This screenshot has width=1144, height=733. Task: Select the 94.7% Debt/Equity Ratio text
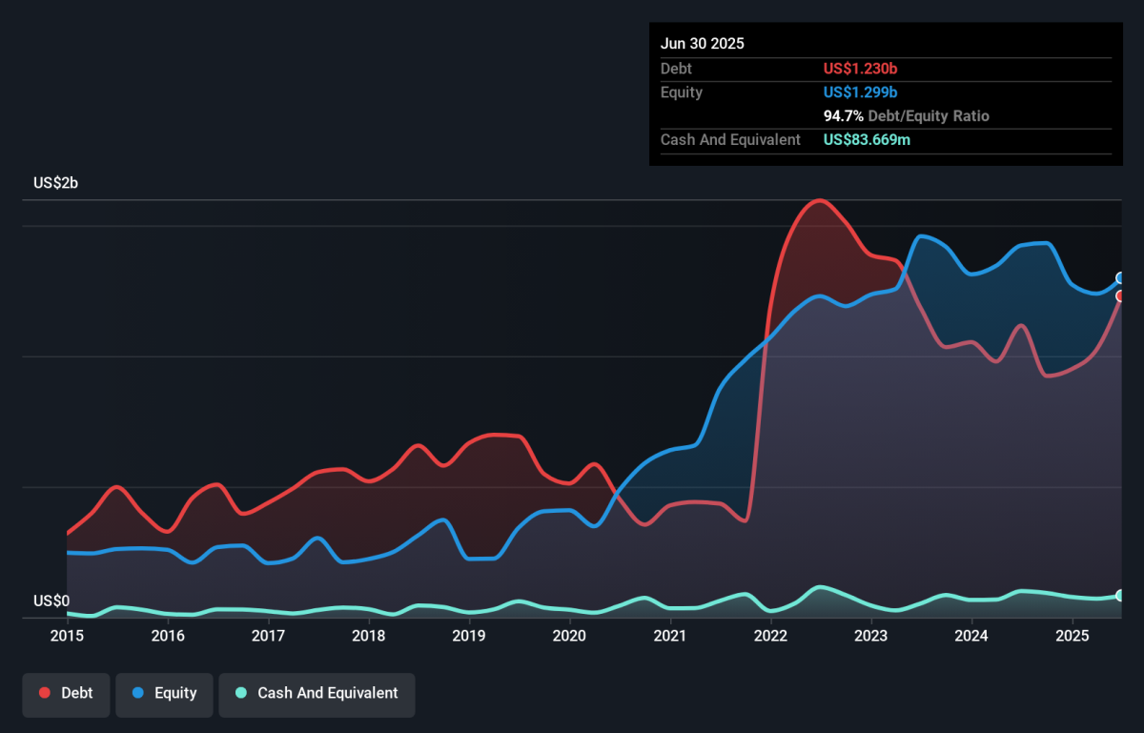[906, 116]
